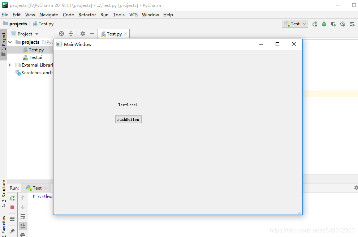Open Run panel settings gear at right
This screenshot has height=237, width=358.
pyautogui.click(x=356, y=188)
